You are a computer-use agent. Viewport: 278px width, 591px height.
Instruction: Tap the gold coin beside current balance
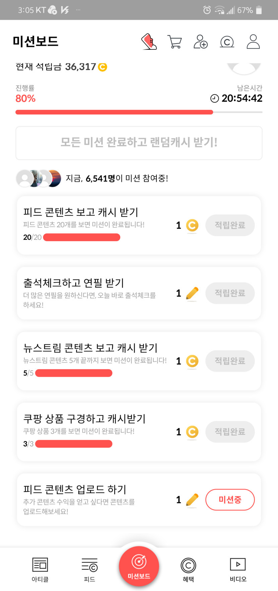tap(102, 67)
